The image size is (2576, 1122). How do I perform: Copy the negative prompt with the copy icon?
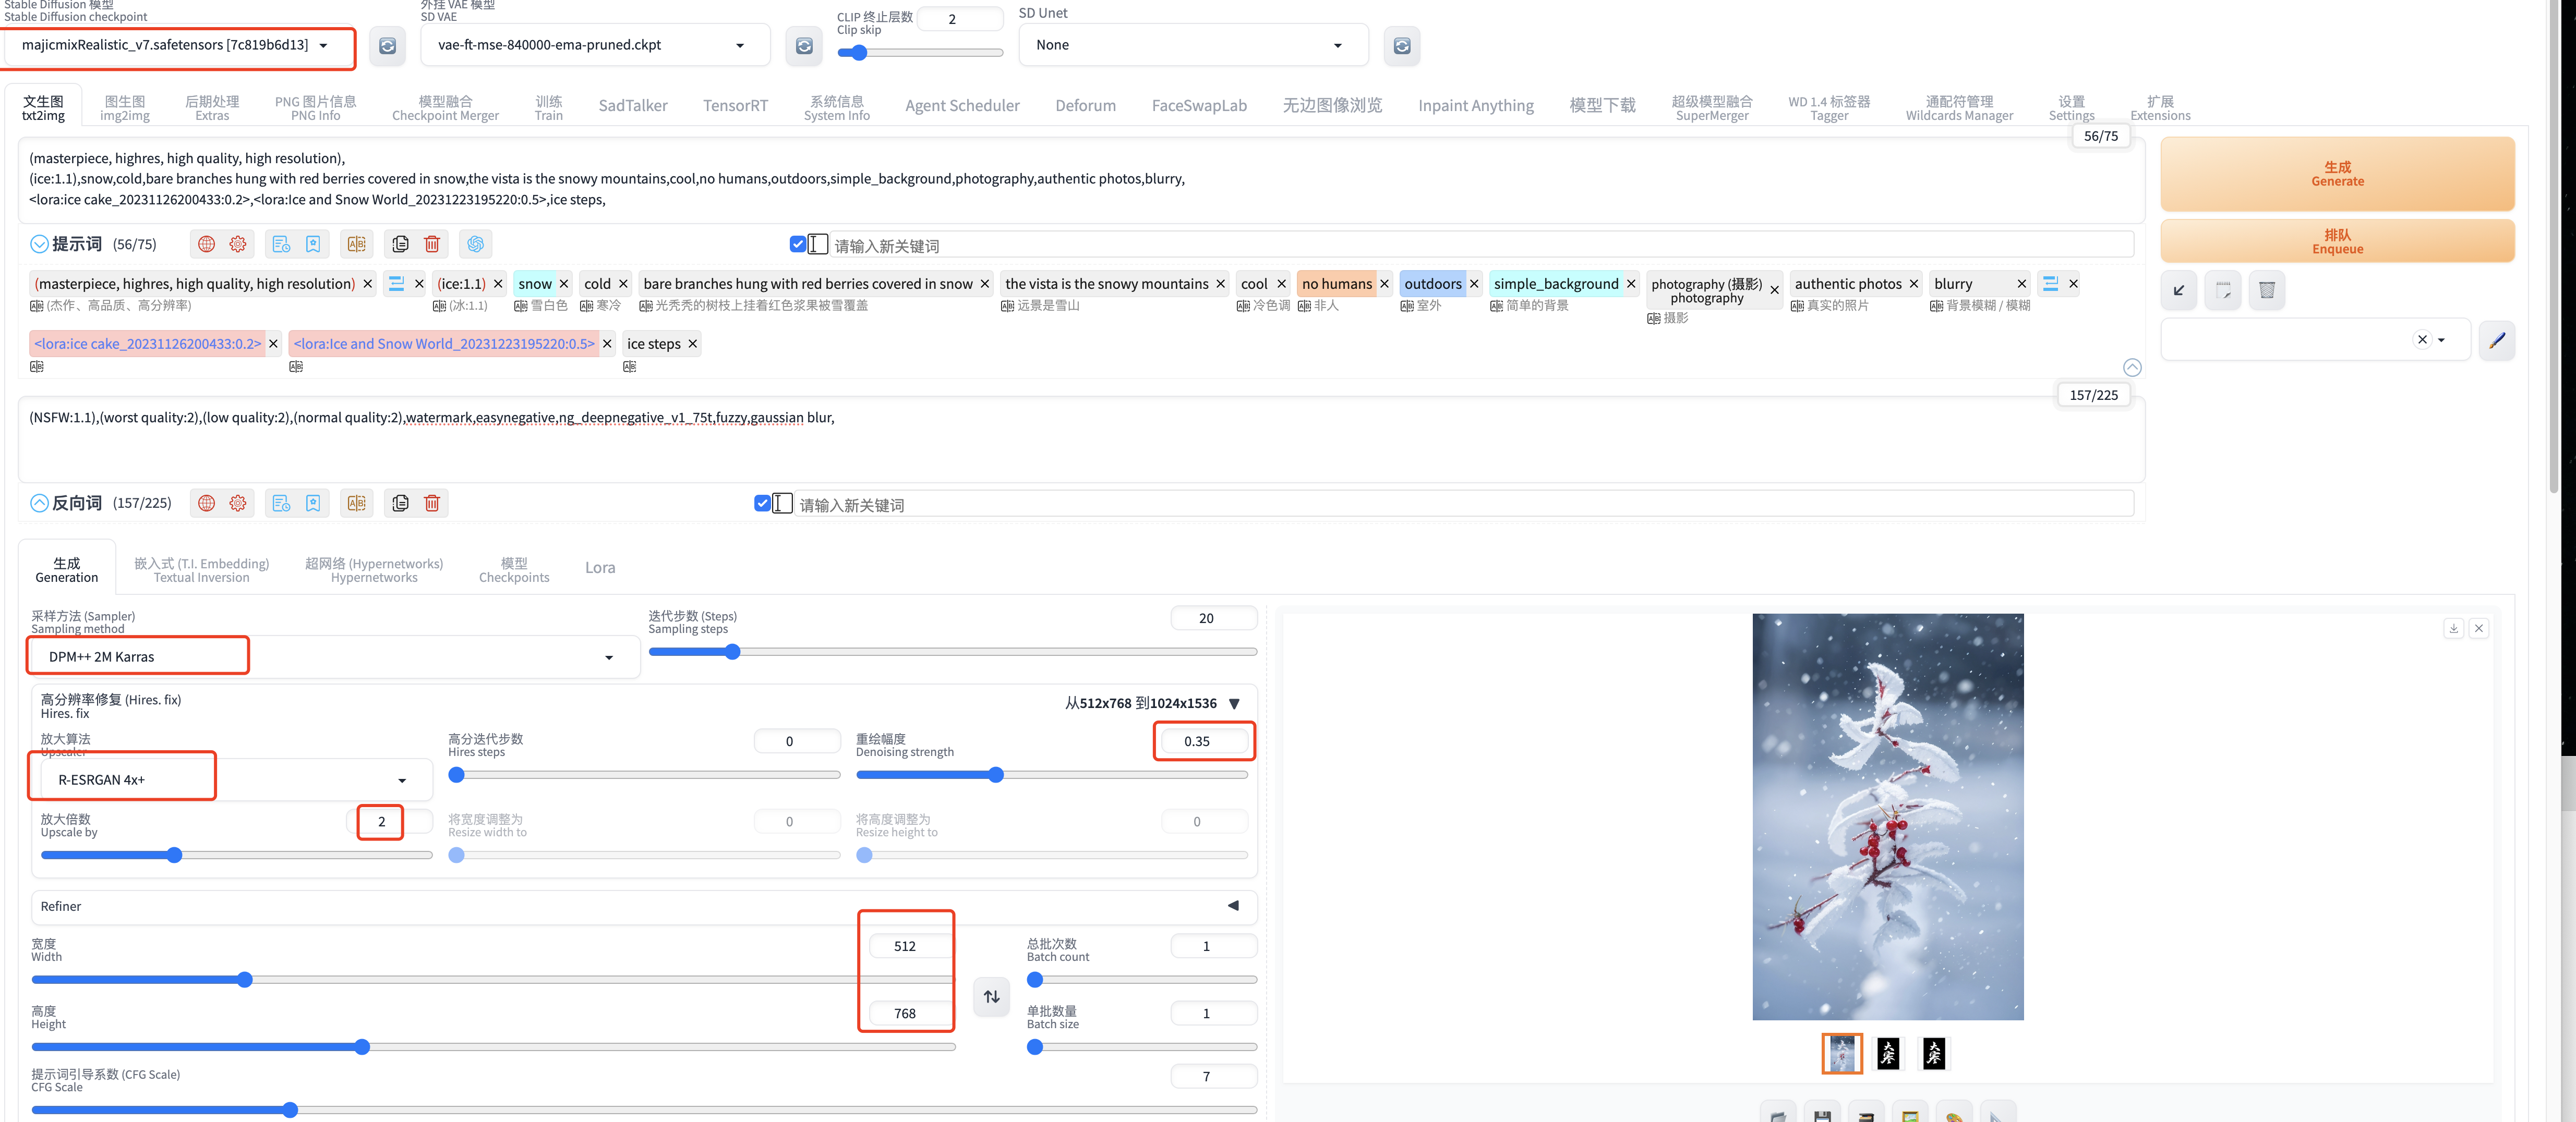tap(400, 503)
